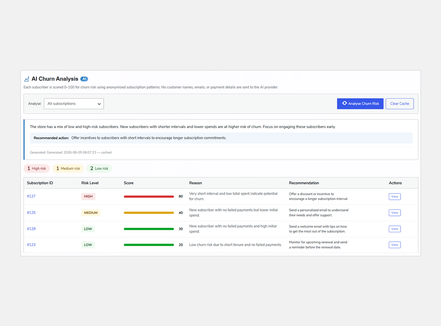Click the Score column header
This screenshot has height=326, width=441.
(x=129, y=183)
